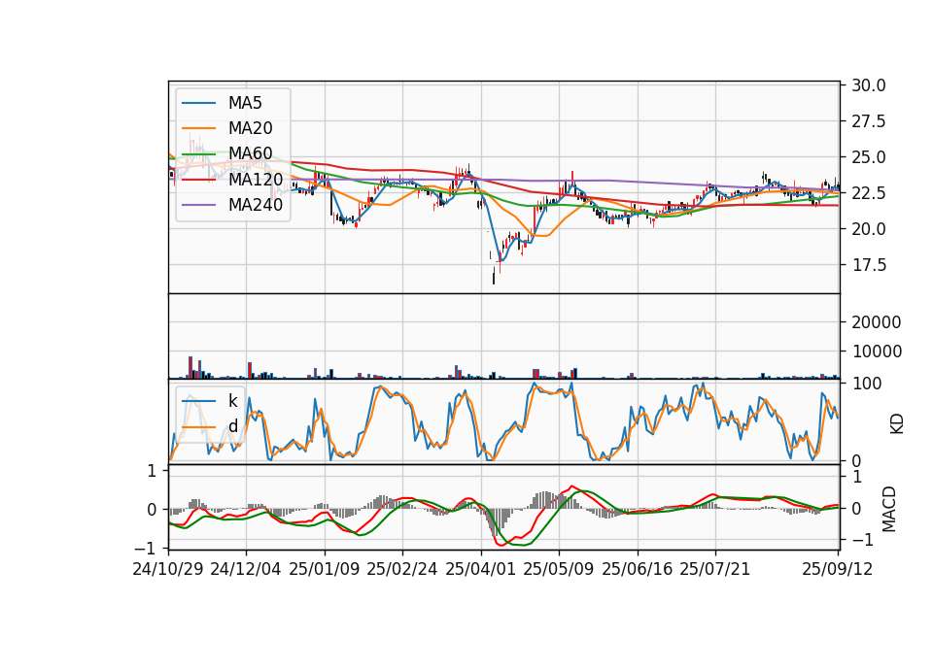Click the orange MA20 legend line sample

click(x=199, y=128)
